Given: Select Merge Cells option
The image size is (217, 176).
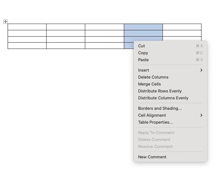Looking at the screenshot, I should tap(149, 84).
